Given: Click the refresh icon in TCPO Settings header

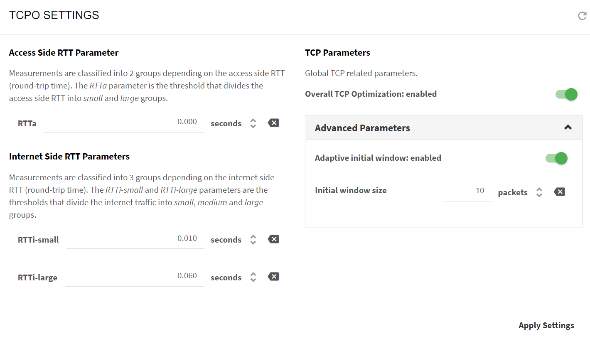Looking at the screenshot, I should [x=582, y=16].
